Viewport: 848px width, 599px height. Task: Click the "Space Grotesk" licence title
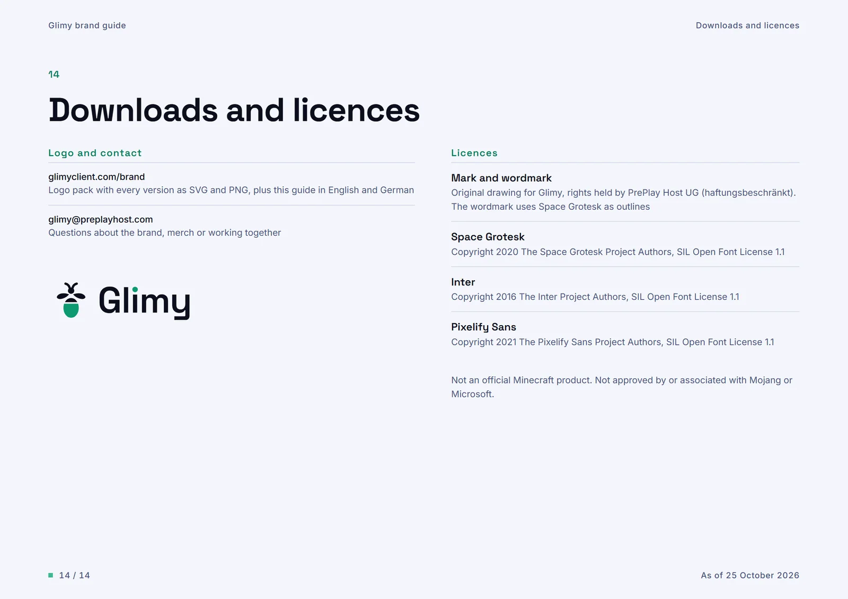pyautogui.click(x=488, y=237)
